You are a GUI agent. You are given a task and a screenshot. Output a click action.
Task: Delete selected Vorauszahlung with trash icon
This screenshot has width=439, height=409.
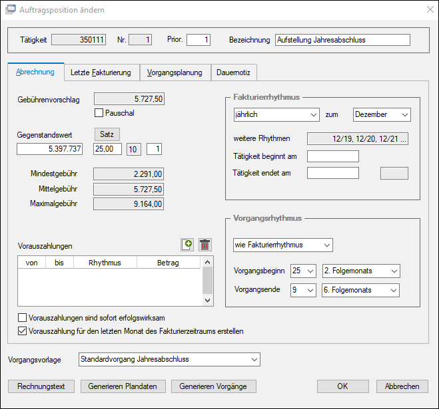tap(205, 245)
